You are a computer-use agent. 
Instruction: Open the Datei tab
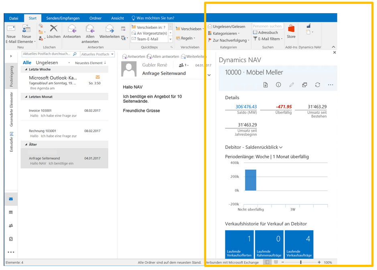14,18
